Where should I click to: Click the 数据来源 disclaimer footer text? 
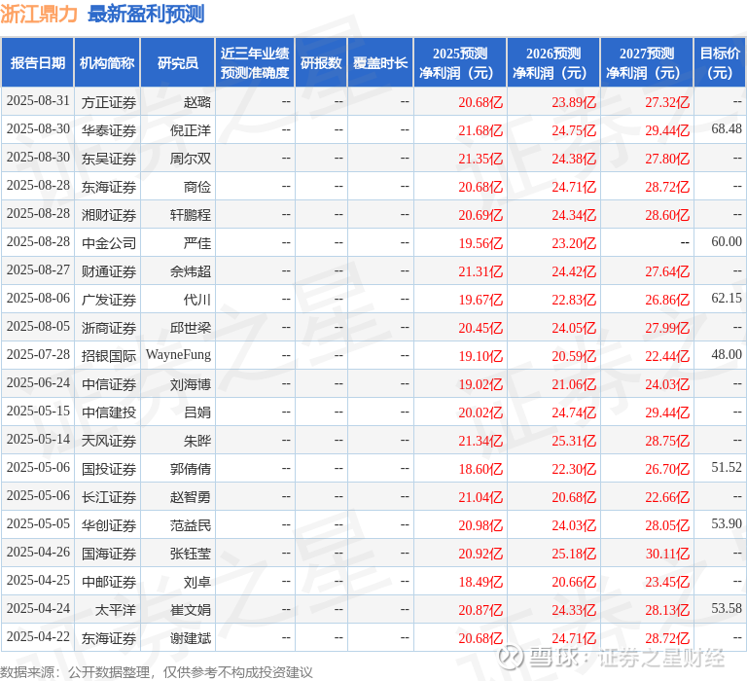[157, 672]
